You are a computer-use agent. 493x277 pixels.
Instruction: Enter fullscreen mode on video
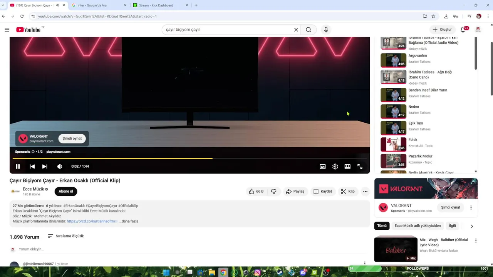click(x=360, y=167)
